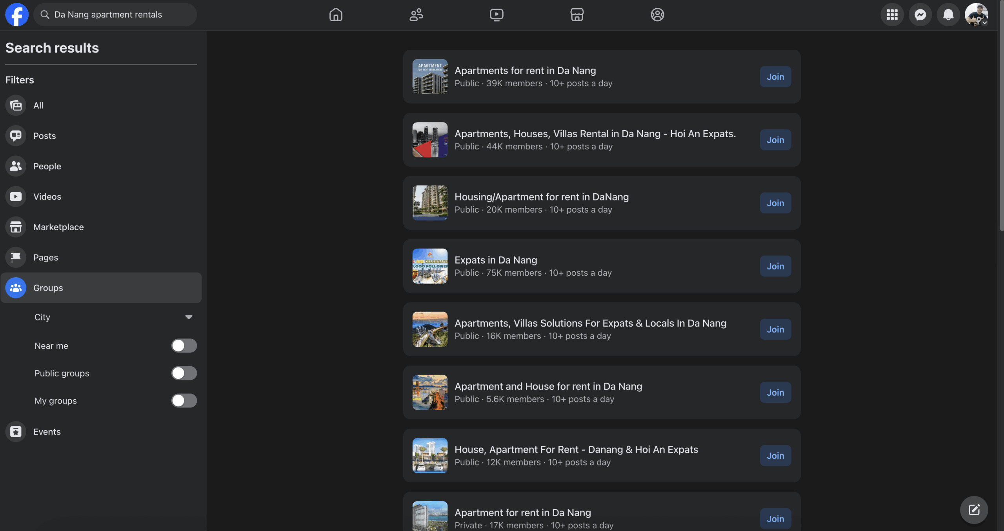This screenshot has width=1004, height=531.
Task: Expand the City filter dropdown
Action: (x=189, y=317)
